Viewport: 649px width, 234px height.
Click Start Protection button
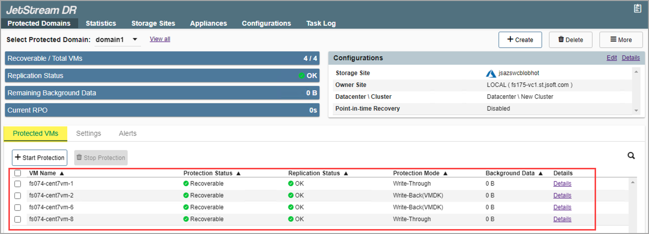(40, 157)
